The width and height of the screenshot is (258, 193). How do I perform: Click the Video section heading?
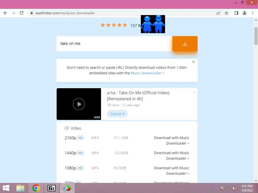coord(76,128)
